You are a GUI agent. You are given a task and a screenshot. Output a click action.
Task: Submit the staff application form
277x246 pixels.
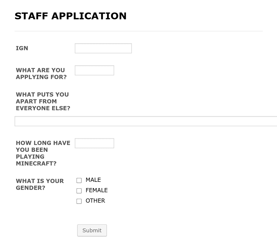[x=92, y=230]
